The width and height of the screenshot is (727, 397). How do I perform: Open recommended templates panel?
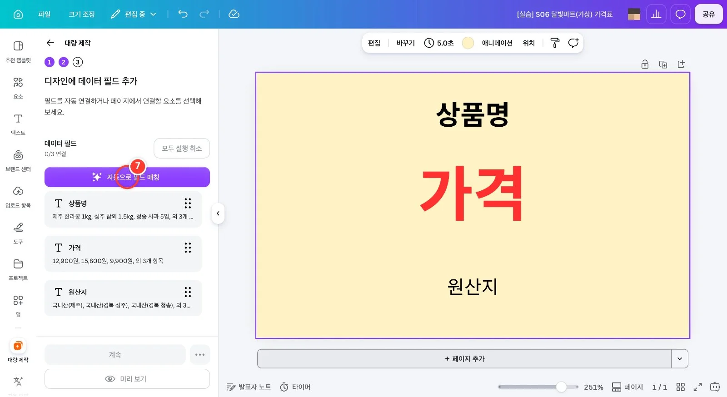[x=18, y=52]
